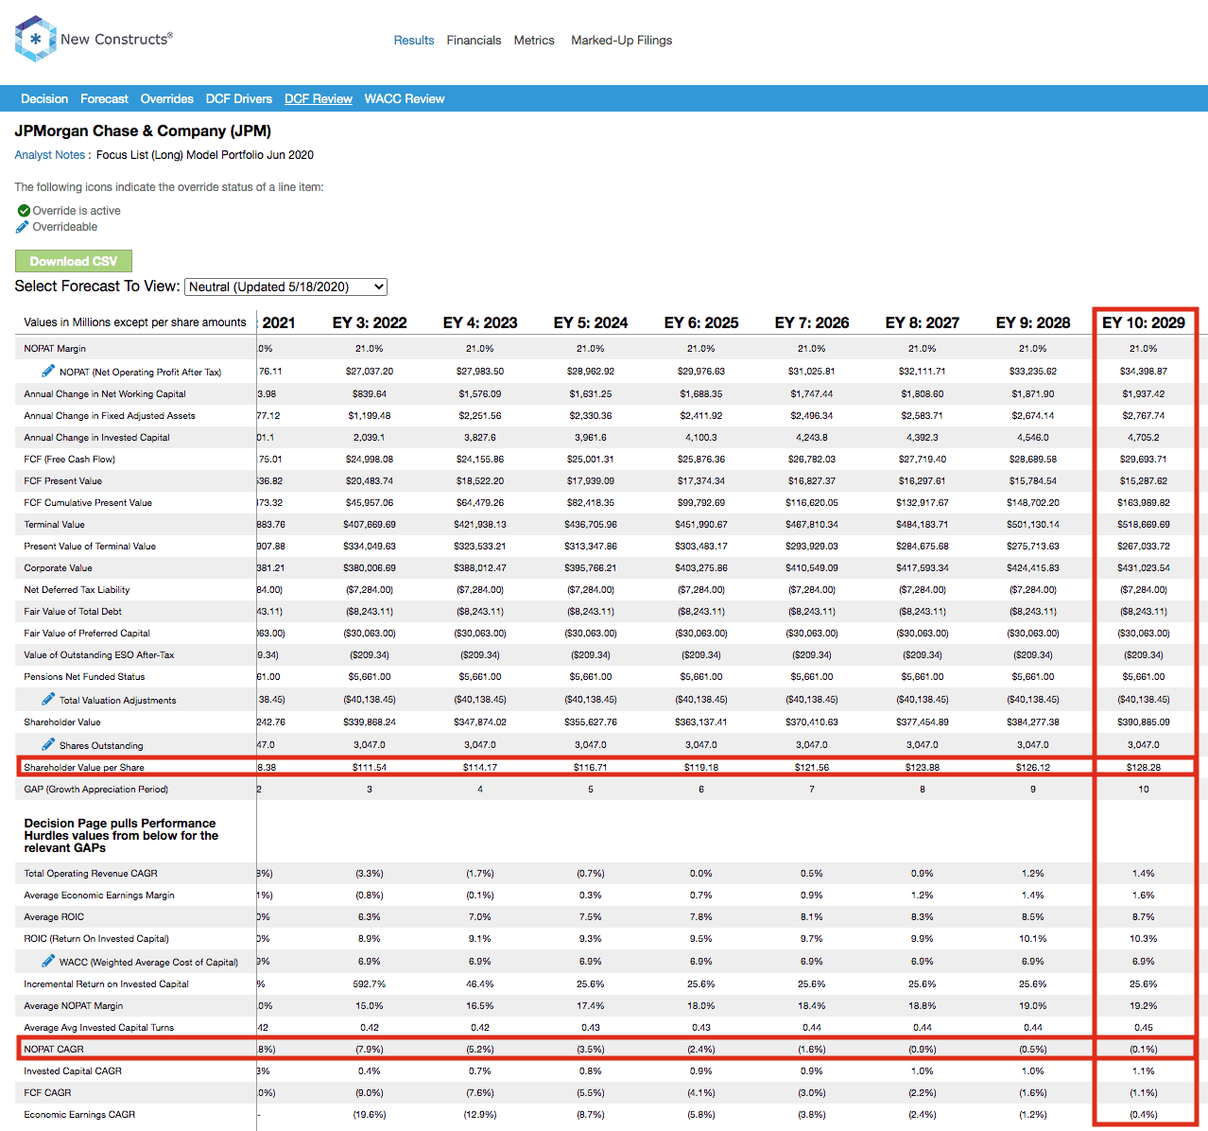
Task: Click the $128.28 value in EY 10 column
Action: [x=1144, y=767]
